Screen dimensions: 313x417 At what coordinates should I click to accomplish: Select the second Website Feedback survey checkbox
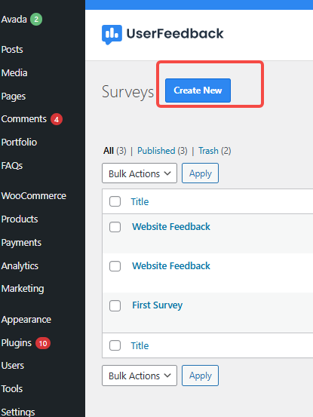tap(115, 266)
